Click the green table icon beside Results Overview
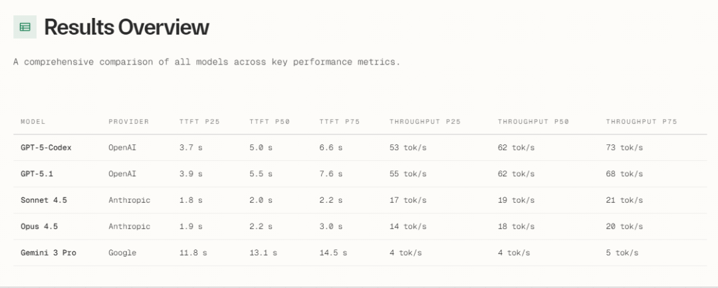The width and height of the screenshot is (718, 288). click(25, 27)
